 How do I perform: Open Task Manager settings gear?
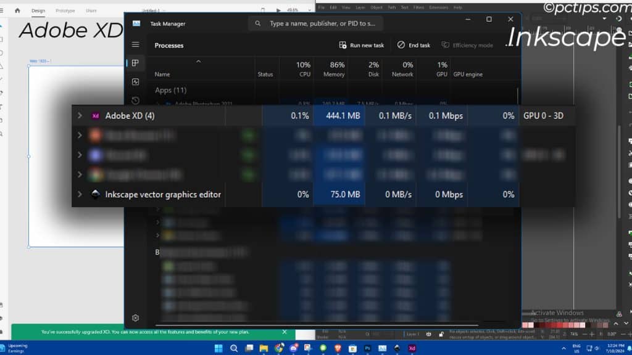coord(135,318)
